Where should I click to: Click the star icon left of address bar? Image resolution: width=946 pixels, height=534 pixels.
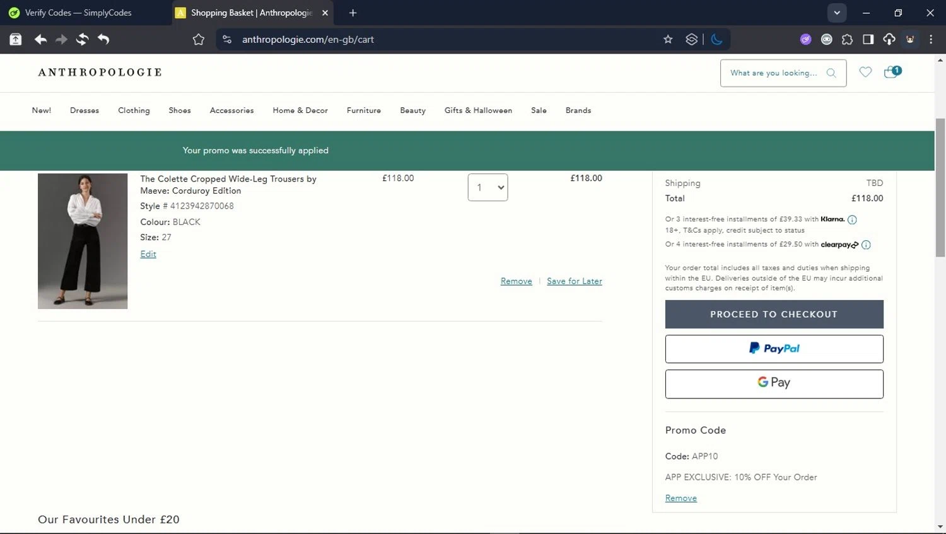pyautogui.click(x=199, y=40)
